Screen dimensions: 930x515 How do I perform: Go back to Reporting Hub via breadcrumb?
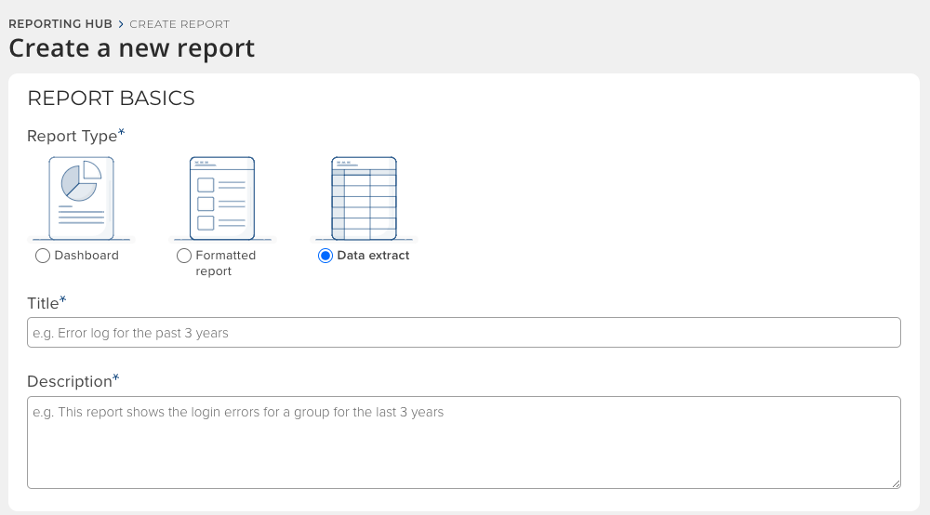click(x=60, y=24)
